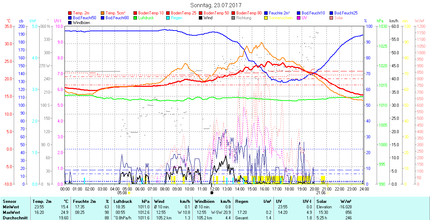Screen dimensions: 430x220
Task: Toggle the Solar legend entry
Action: coord(338,18)
